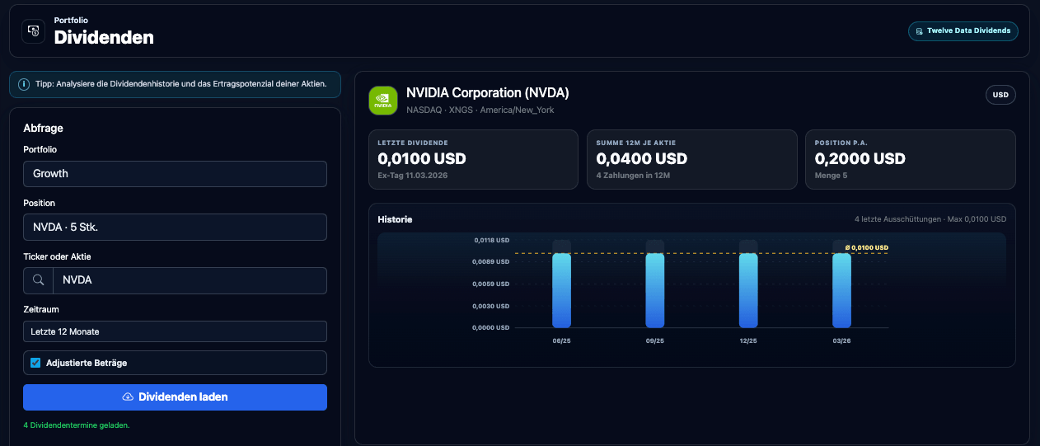Screen dimensions: 1040x446
Task: Click the search magnifier icon beside ticker field
Action: coord(38,280)
